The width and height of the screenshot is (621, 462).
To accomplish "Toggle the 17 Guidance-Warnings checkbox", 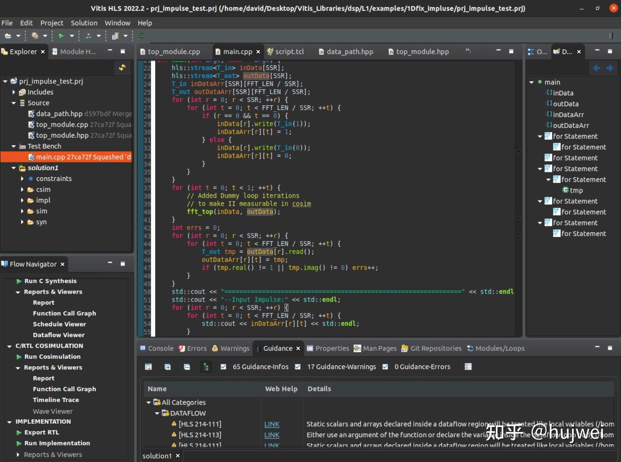I will (298, 367).
